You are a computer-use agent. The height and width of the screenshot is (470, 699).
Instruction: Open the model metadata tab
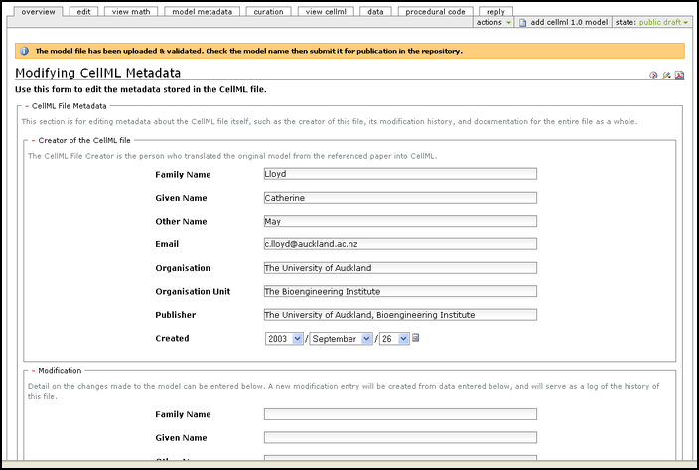(x=203, y=12)
